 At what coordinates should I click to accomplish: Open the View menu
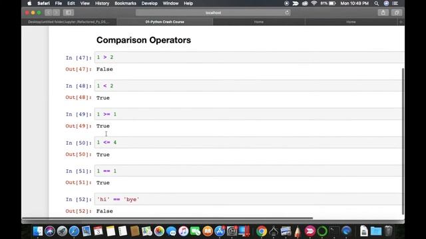pos(85,3)
